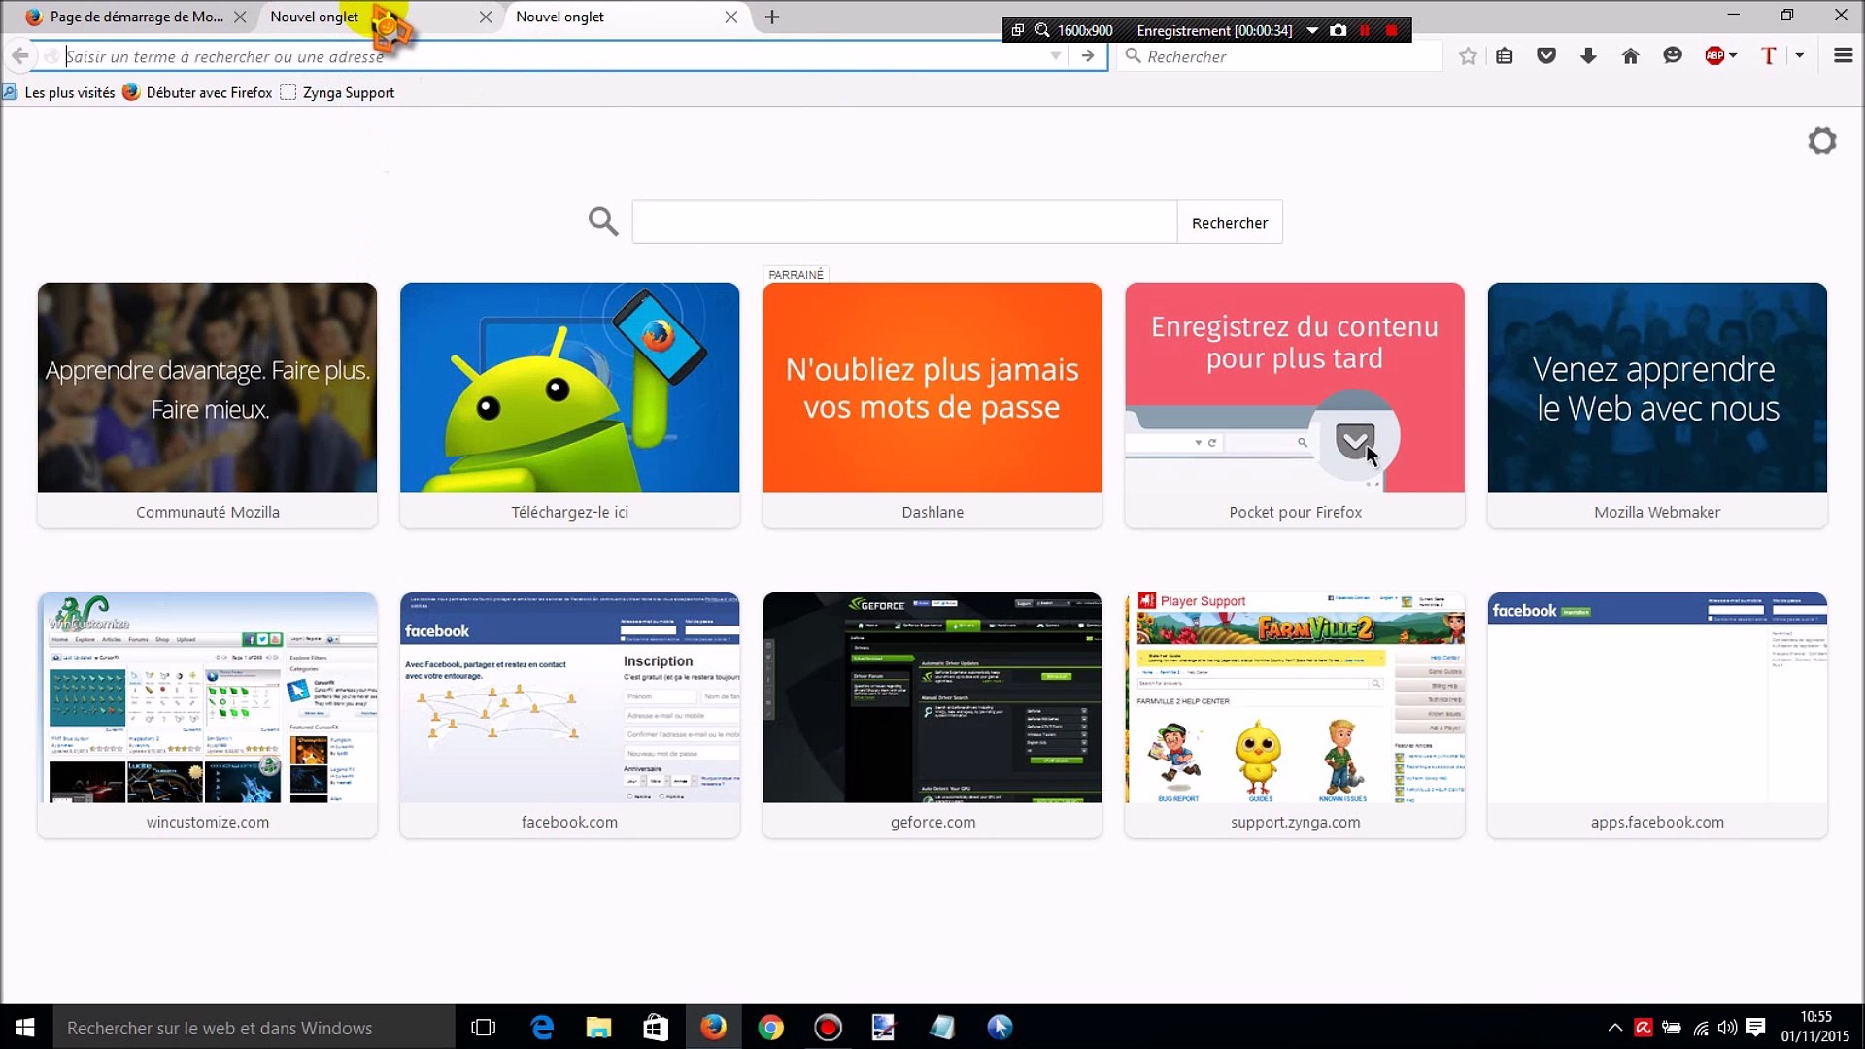The image size is (1865, 1049).
Task: Save the current page to Pocket
Action: 1546,56
